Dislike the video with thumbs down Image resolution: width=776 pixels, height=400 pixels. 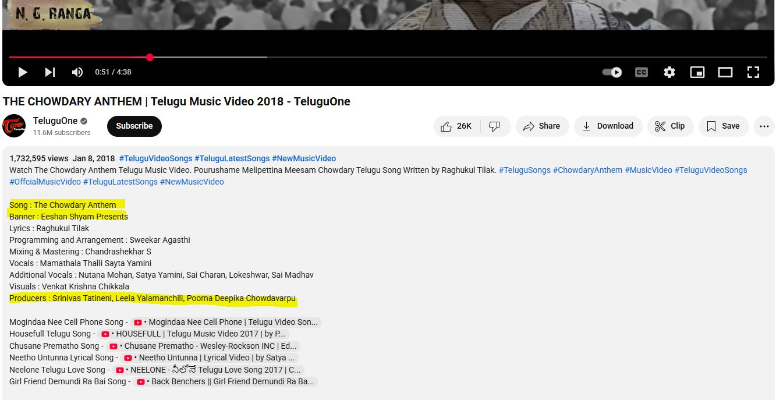click(494, 126)
